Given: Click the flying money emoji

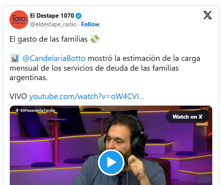Looking at the screenshot, I should [x=95, y=39].
